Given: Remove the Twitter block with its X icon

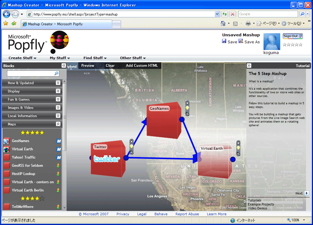Looking at the screenshot, I should 131,141.
